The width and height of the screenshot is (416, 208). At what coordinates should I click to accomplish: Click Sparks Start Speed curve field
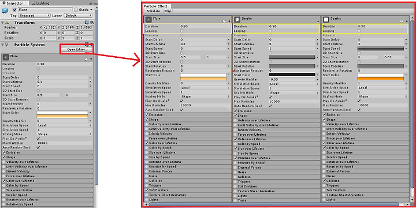[x=380, y=49]
